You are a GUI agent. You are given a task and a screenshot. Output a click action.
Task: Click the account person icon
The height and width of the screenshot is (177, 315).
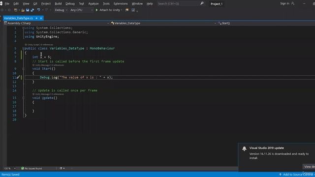(293, 3)
